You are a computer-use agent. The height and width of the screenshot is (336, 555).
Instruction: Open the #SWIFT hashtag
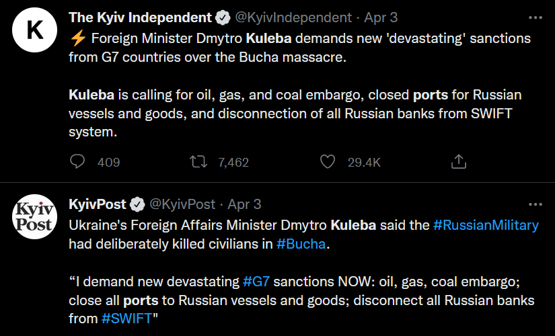point(126,319)
